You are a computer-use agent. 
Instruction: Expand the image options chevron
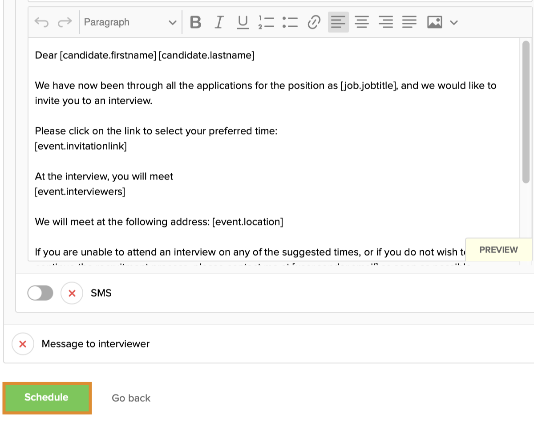pyautogui.click(x=454, y=22)
